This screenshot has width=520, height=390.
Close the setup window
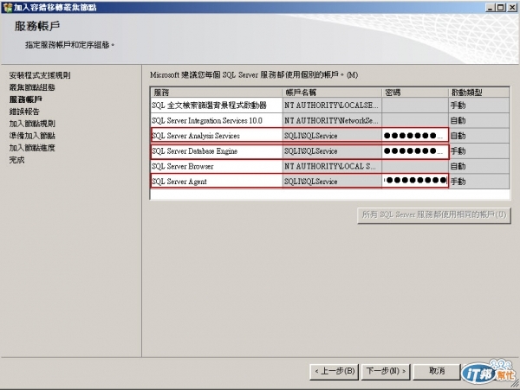pyautogui.click(x=512, y=7)
